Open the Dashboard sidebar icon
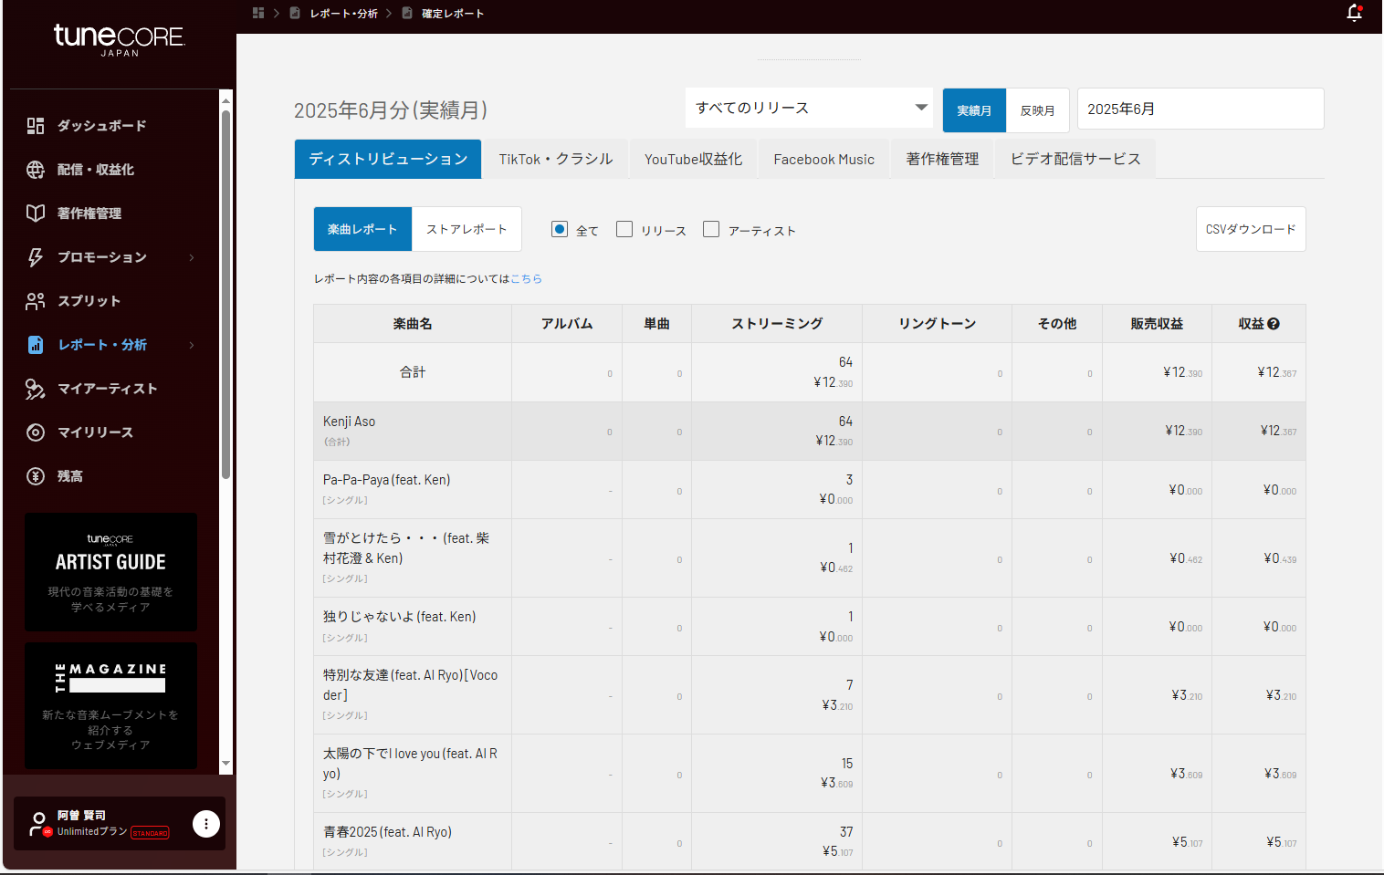This screenshot has height=875, width=1384. click(36, 126)
